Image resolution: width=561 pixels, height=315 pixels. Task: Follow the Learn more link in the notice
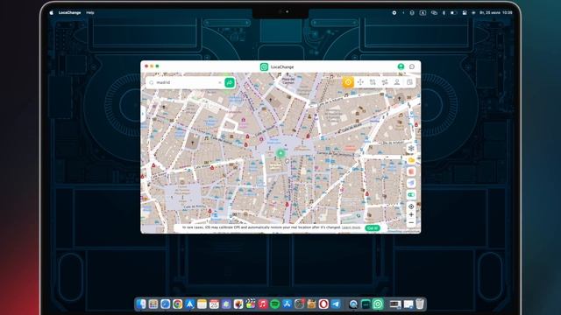click(x=351, y=227)
